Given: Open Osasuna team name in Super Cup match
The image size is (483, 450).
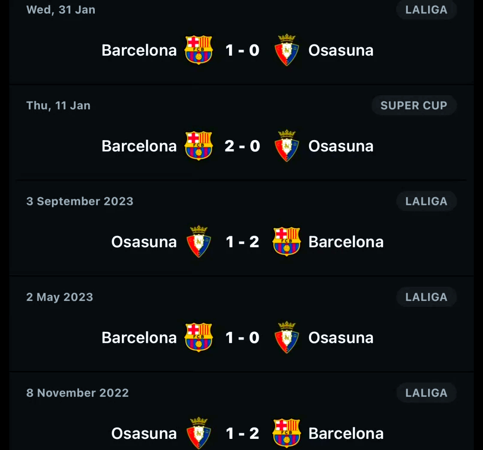Looking at the screenshot, I should [x=341, y=146].
